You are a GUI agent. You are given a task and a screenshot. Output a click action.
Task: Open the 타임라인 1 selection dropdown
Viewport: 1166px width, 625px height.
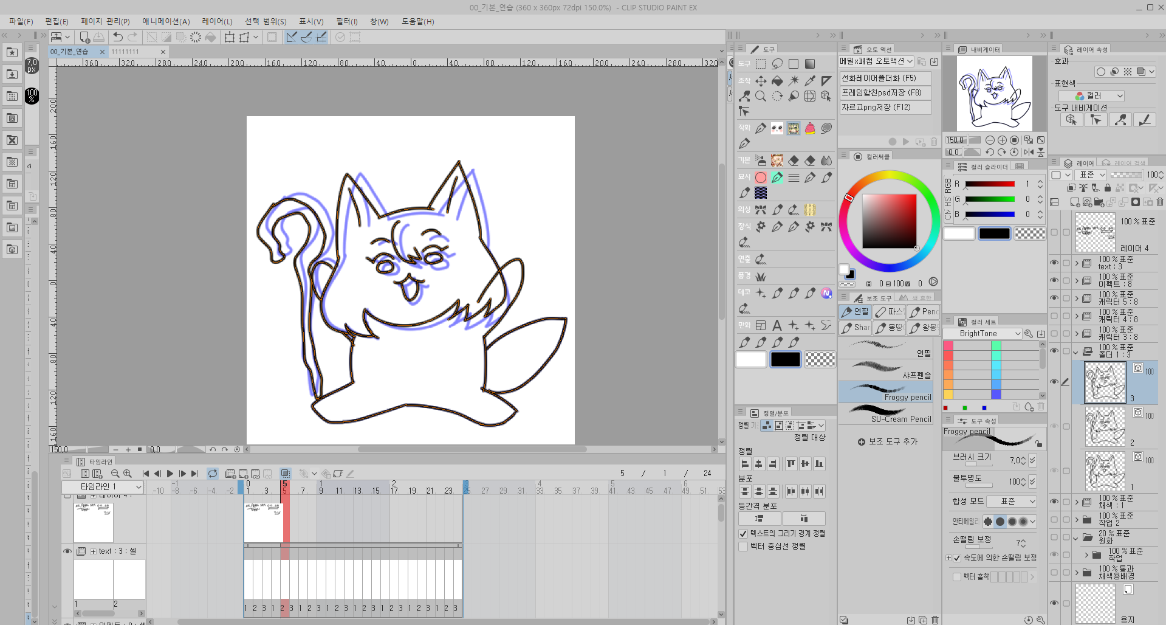[x=102, y=486]
